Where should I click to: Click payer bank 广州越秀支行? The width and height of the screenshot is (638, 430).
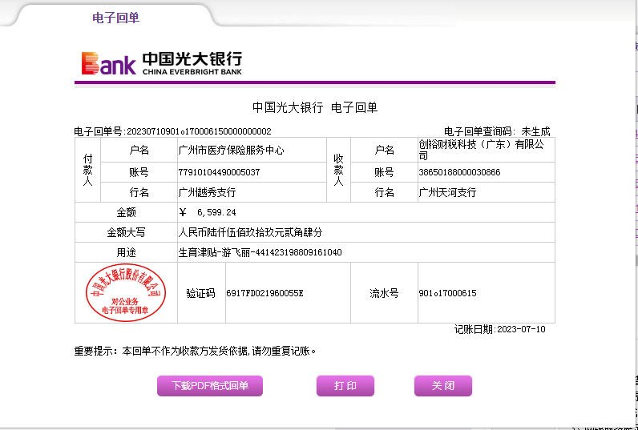pos(207,192)
